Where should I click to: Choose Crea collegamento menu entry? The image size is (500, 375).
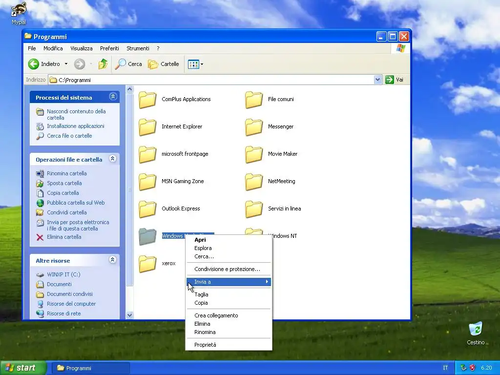coord(229,316)
